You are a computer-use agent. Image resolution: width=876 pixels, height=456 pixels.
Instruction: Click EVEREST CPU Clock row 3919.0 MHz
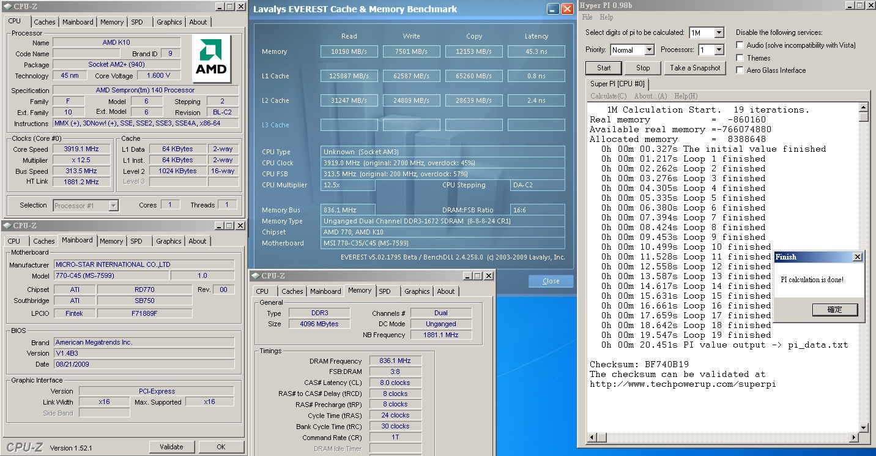[443, 163]
